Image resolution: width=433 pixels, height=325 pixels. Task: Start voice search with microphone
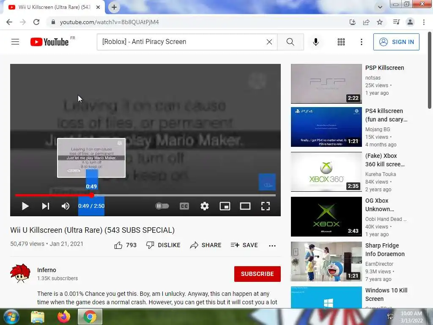[316, 42]
